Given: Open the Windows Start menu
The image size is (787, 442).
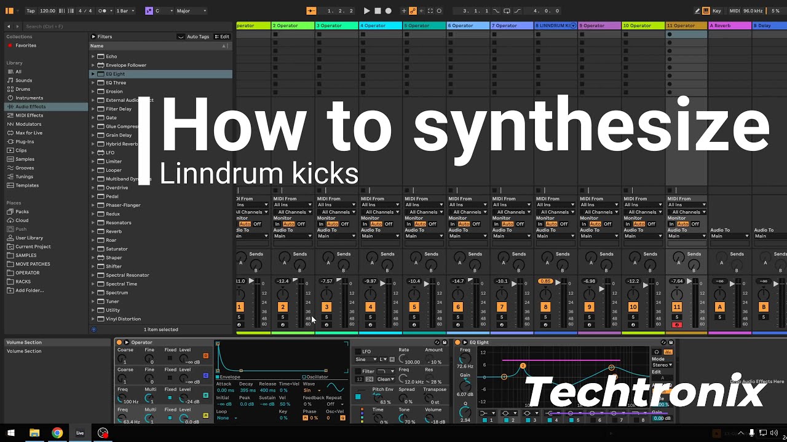Looking at the screenshot, I should click(11, 433).
